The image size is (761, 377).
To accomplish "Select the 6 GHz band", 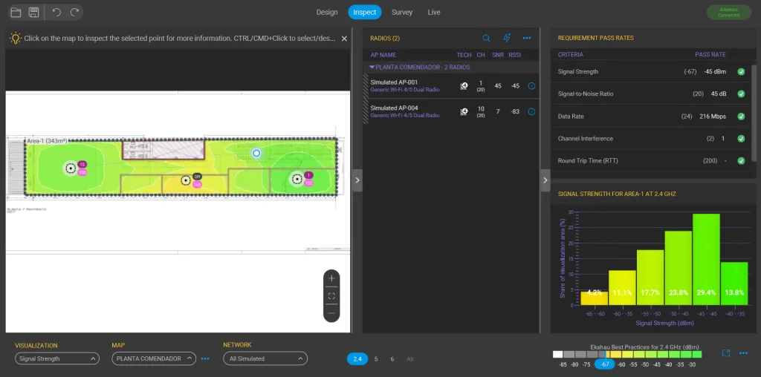I will point(392,359).
